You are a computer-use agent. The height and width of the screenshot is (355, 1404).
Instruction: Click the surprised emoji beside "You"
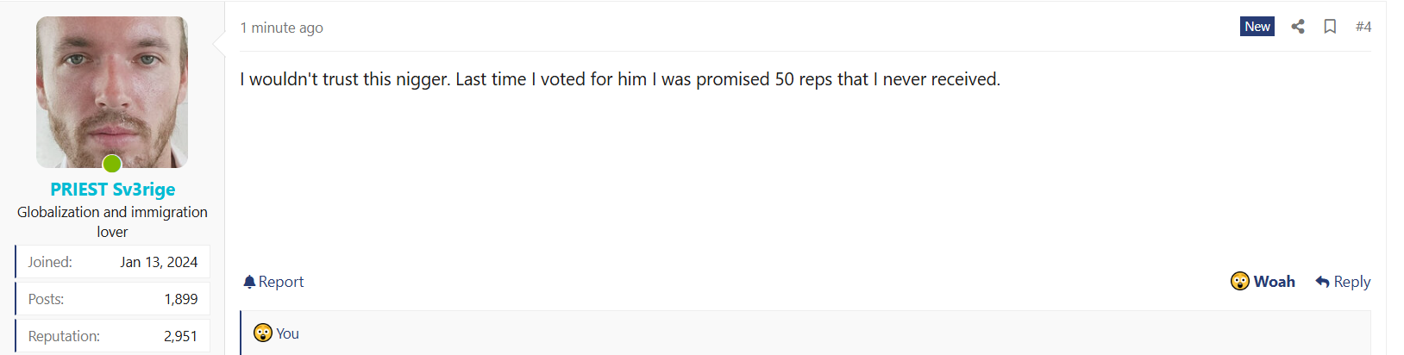(x=263, y=333)
